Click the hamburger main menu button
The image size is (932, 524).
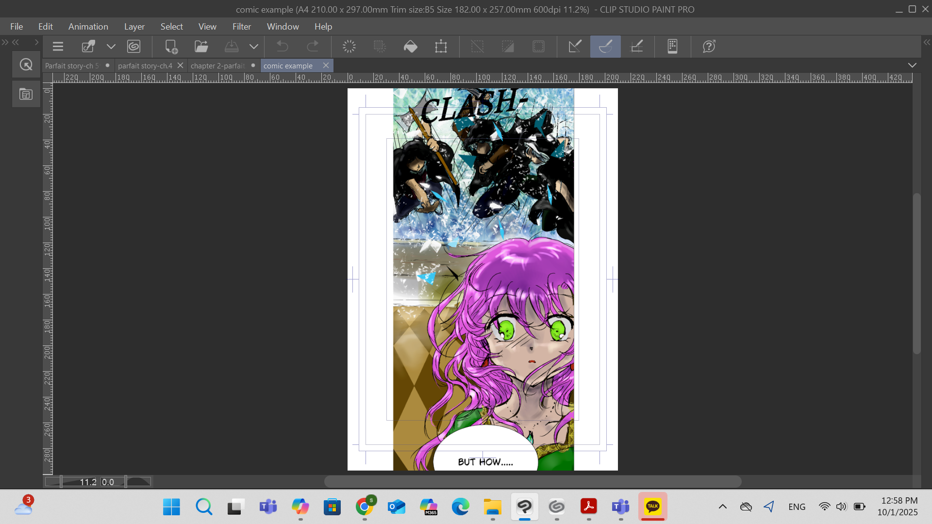58,47
